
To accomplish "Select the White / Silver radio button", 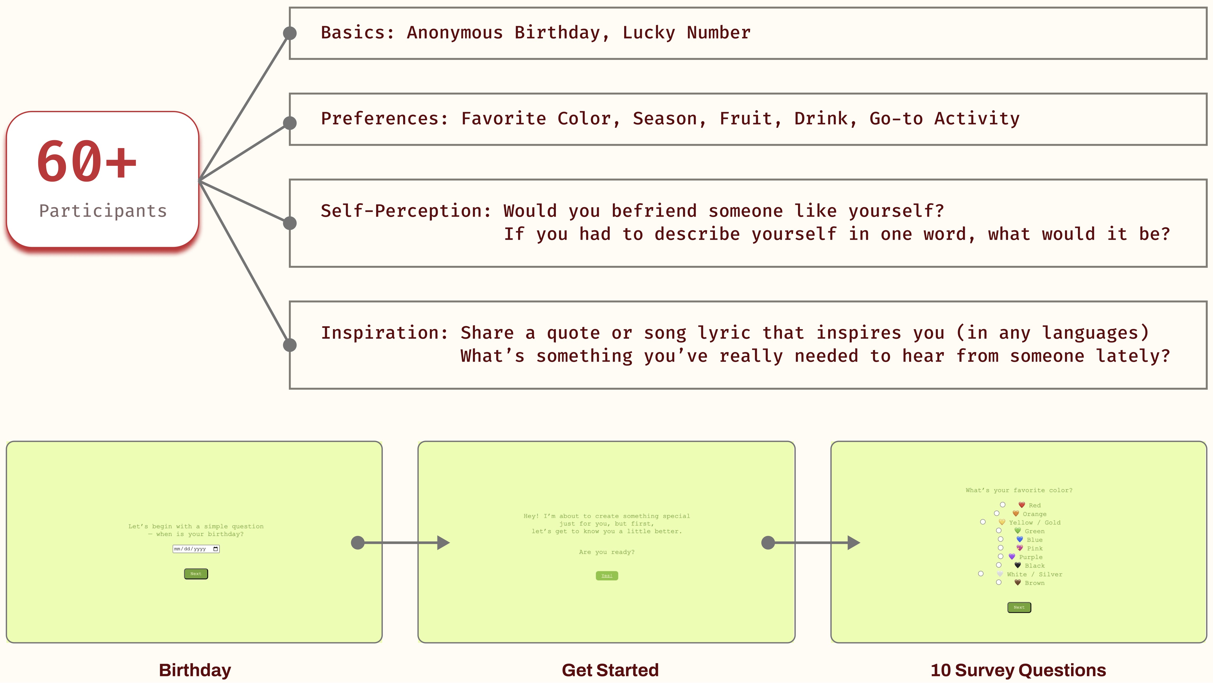I will click(981, 574).
